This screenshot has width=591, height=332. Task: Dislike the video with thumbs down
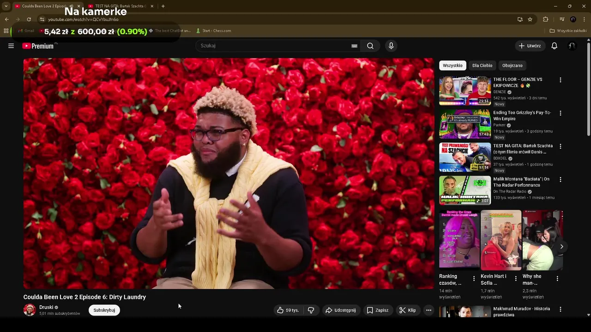coord(311,310)
